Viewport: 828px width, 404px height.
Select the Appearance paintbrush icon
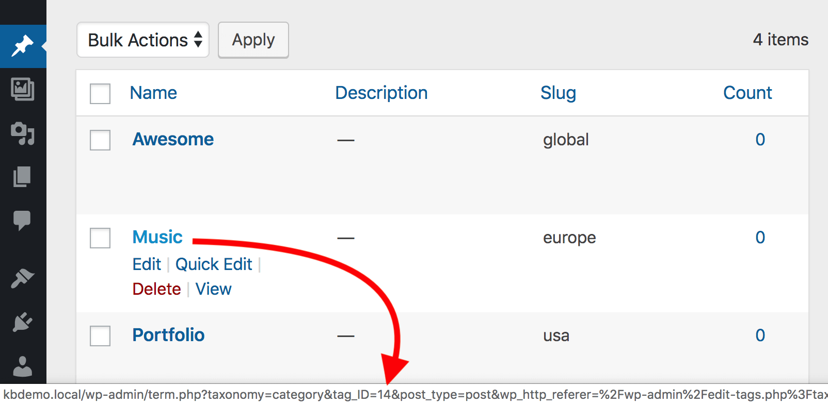point(23,279)
